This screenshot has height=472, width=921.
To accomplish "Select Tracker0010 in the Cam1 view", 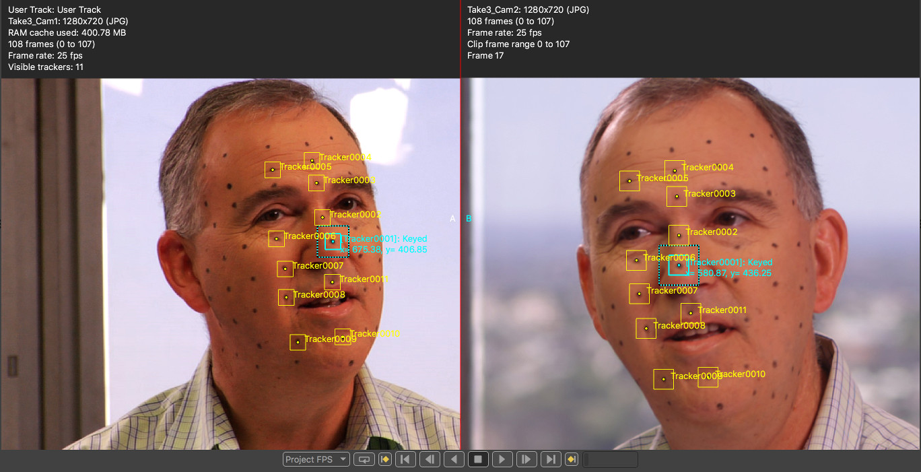I will click(x=343, y=337).
